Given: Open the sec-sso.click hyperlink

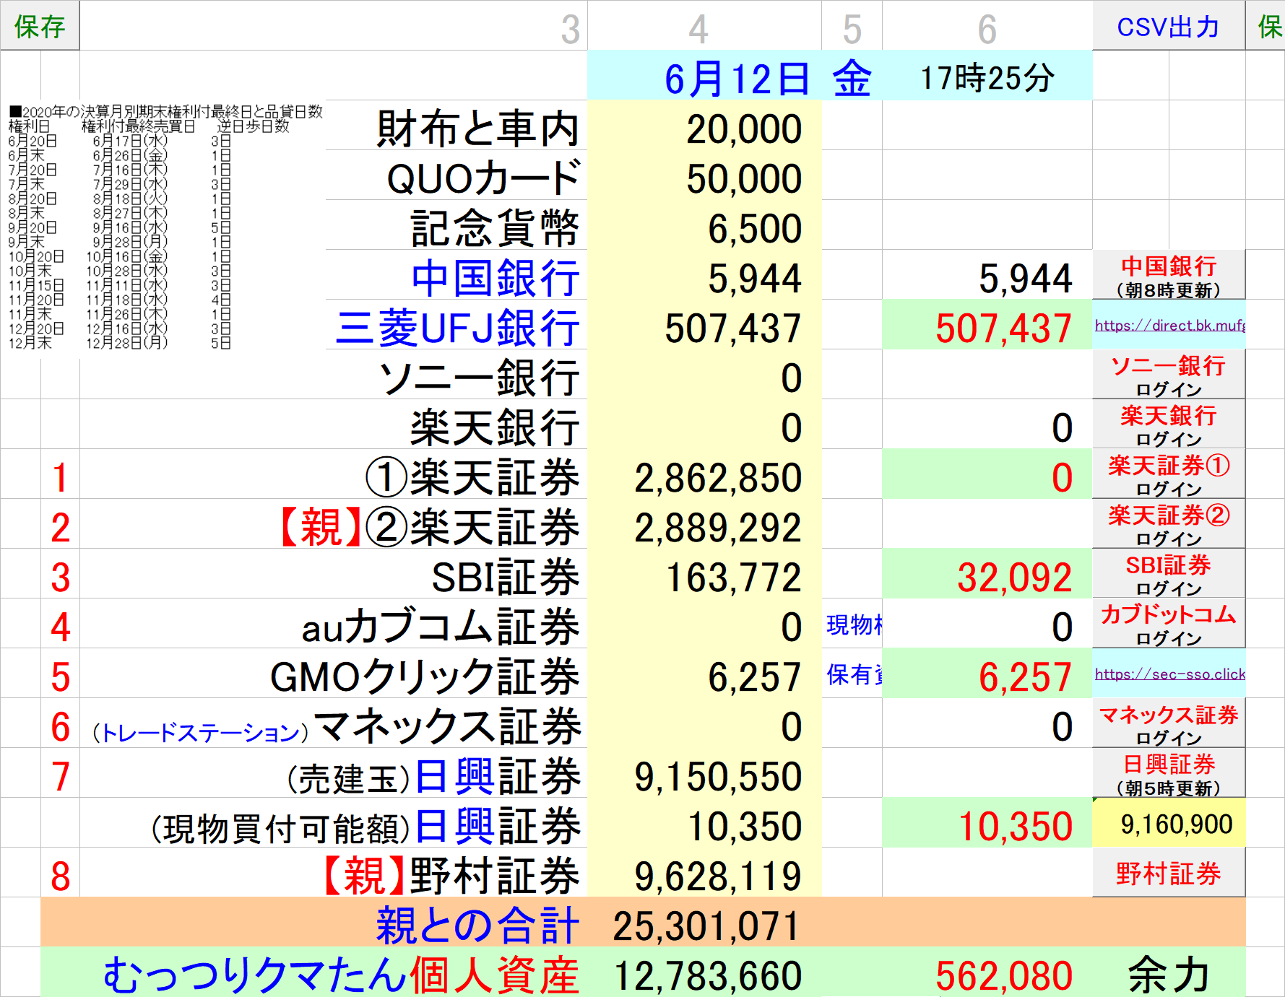Looking at the screenshot, I should (1169, 674).
